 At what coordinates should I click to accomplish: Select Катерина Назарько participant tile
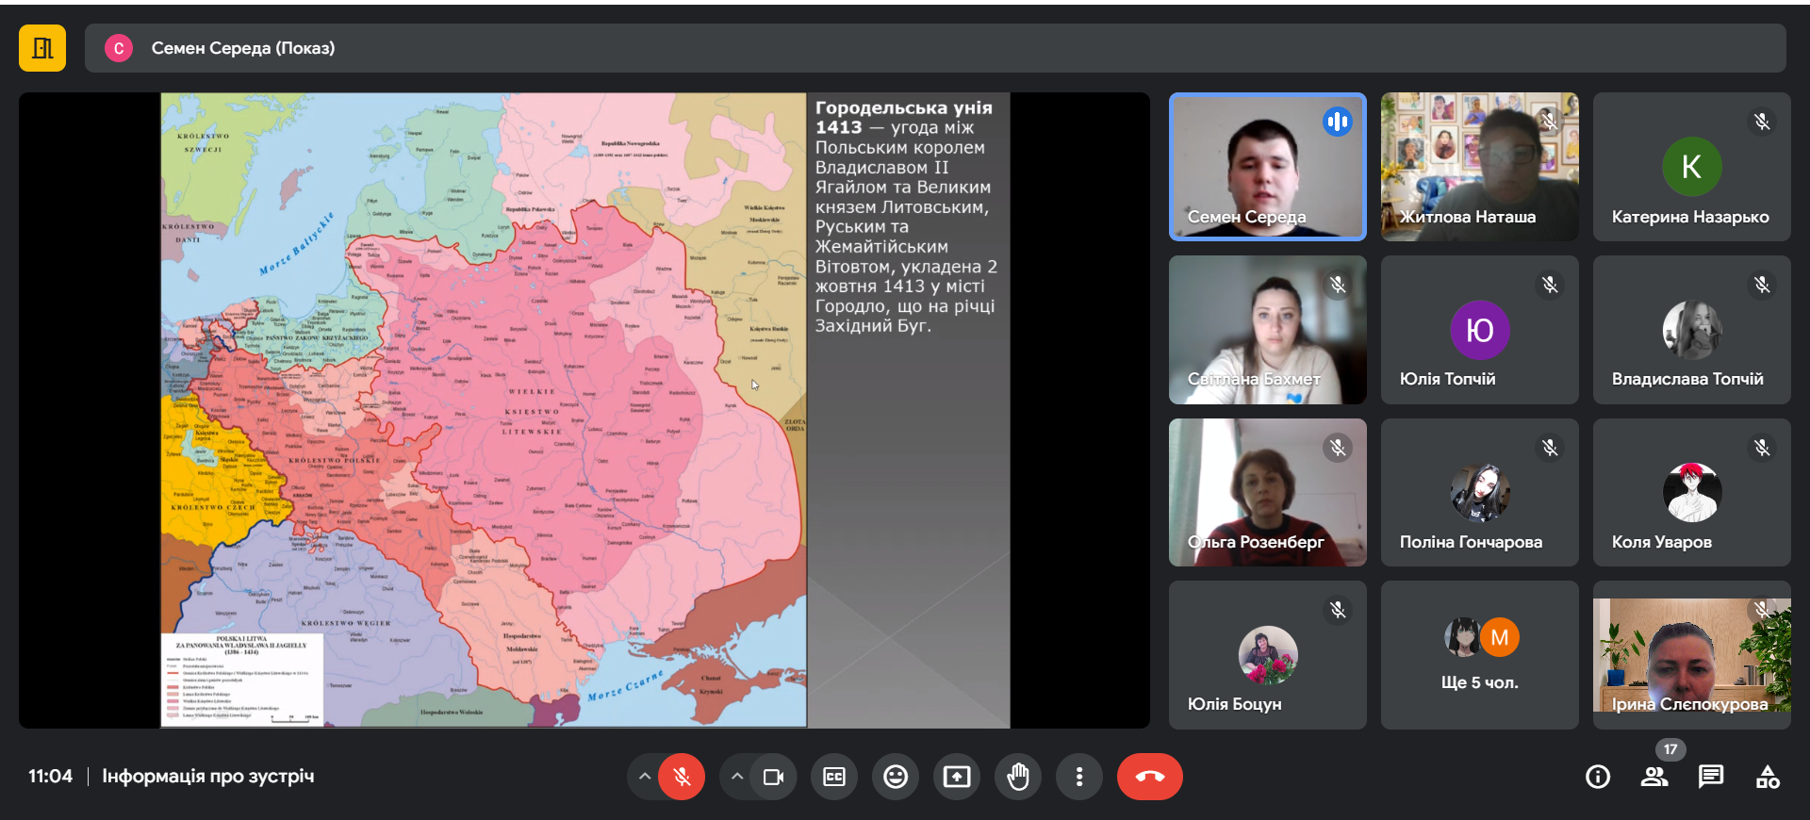1691,167
